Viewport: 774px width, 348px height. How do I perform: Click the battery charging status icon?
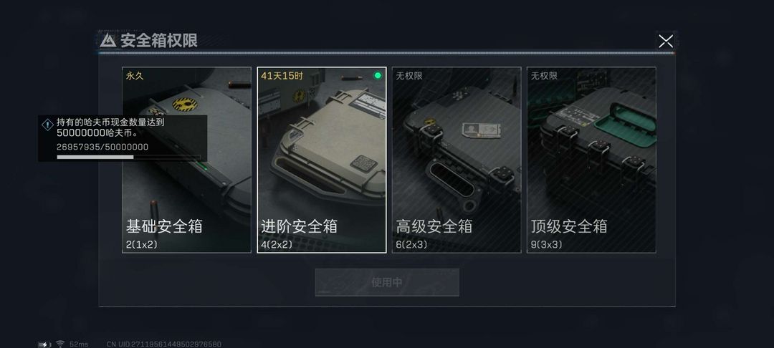[44, 344]
